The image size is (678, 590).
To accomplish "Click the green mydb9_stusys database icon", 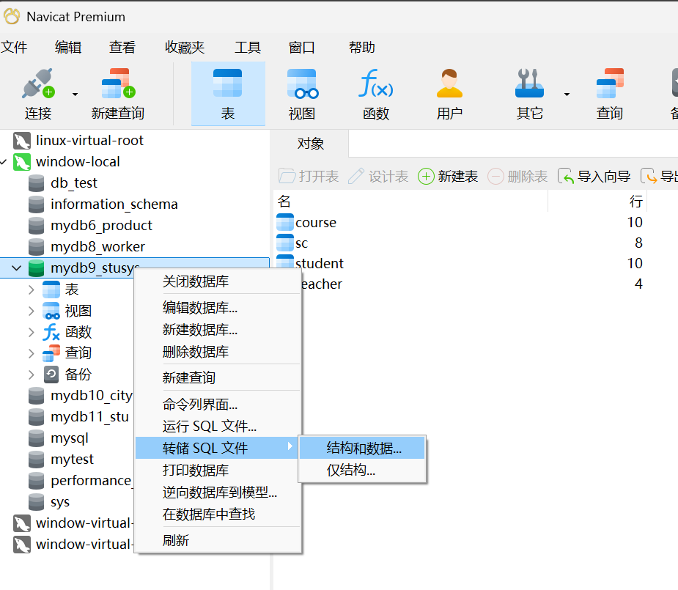I will [37, 268].
